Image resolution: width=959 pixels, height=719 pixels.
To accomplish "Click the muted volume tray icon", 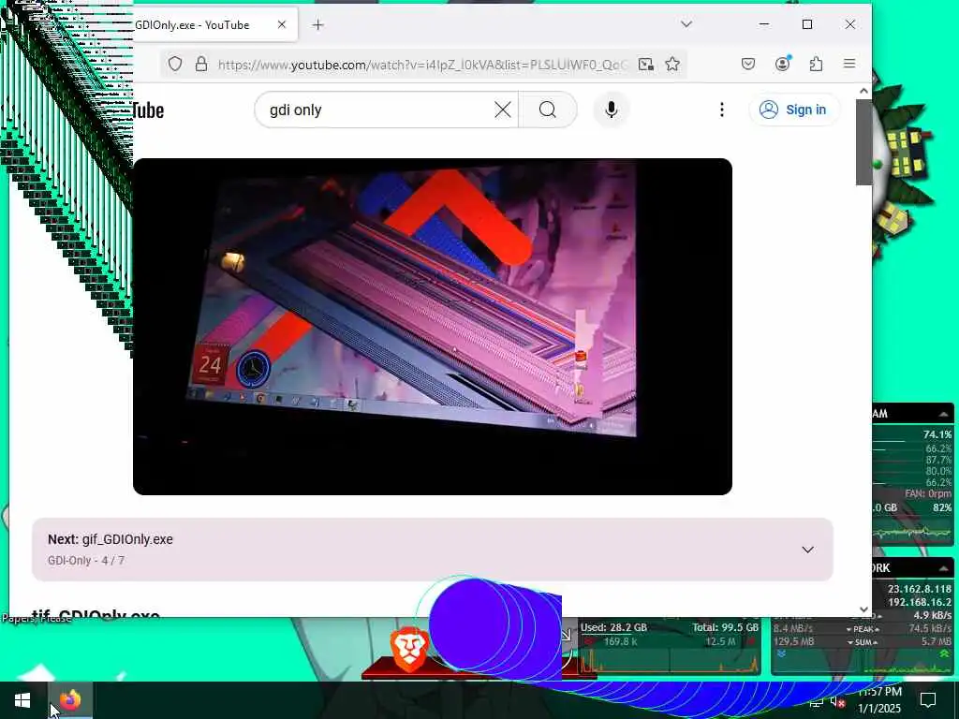I will [x=838, y=702].
